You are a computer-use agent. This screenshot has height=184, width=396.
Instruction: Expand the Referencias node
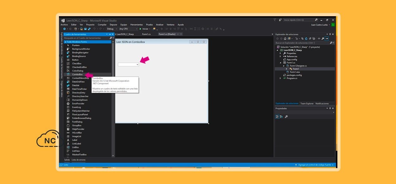coord(280,56)
